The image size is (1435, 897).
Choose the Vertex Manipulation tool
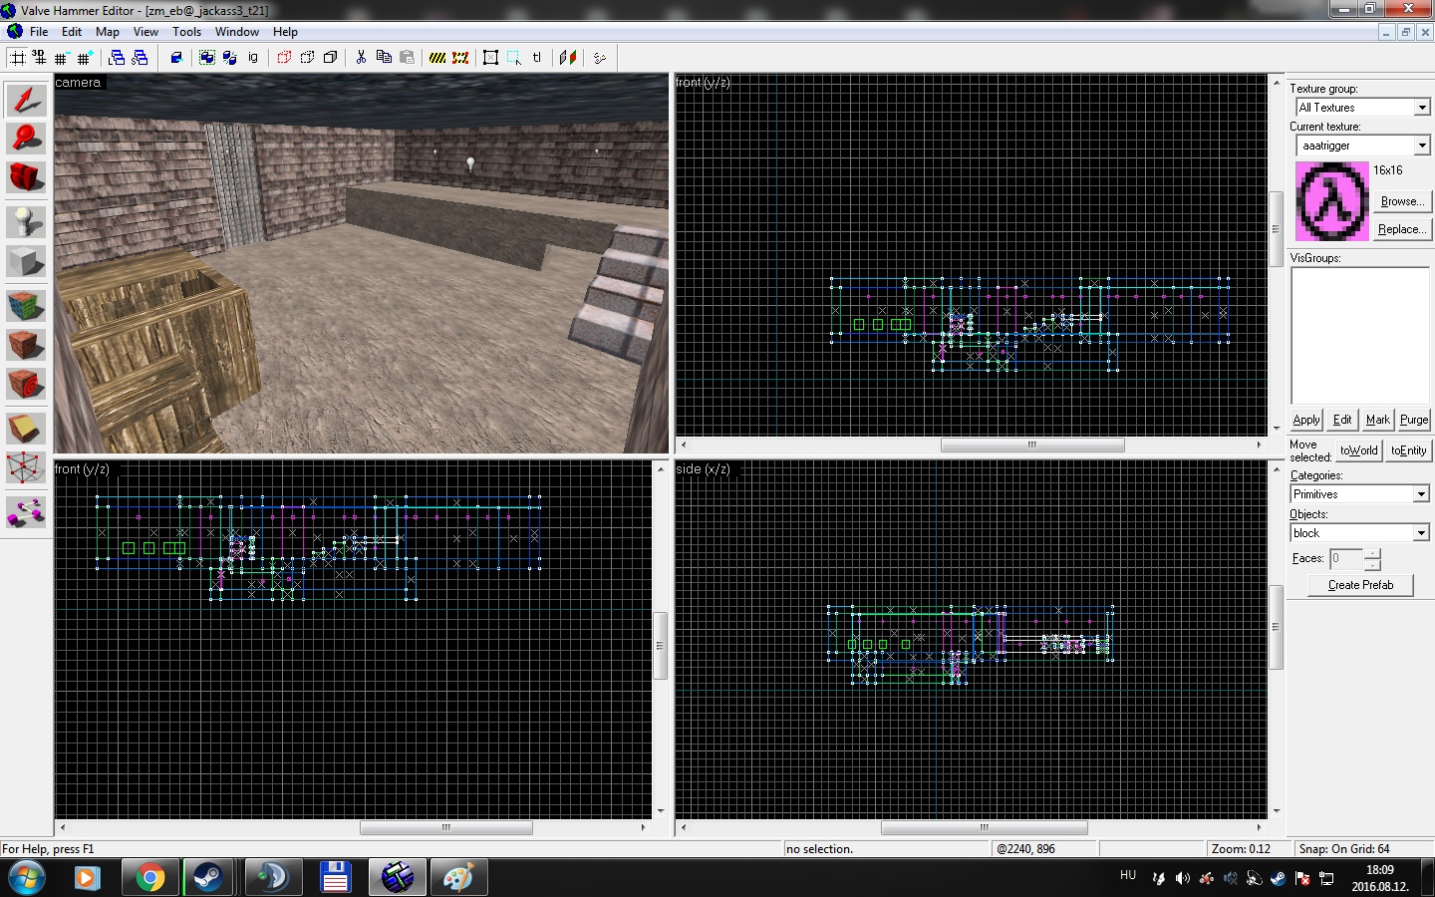26,468
